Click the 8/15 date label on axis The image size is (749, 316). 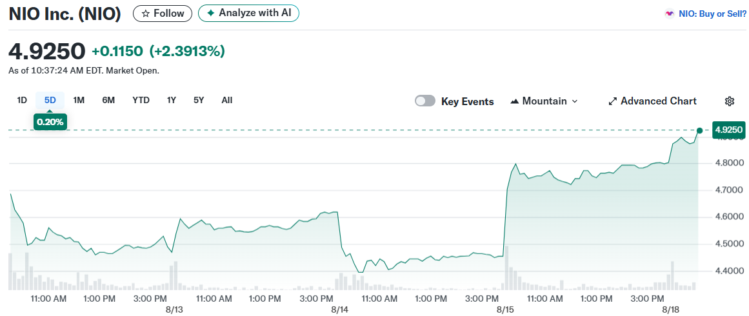point(505,310)
